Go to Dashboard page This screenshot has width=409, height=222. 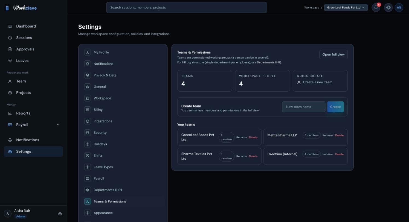click(x=33, y=26)
